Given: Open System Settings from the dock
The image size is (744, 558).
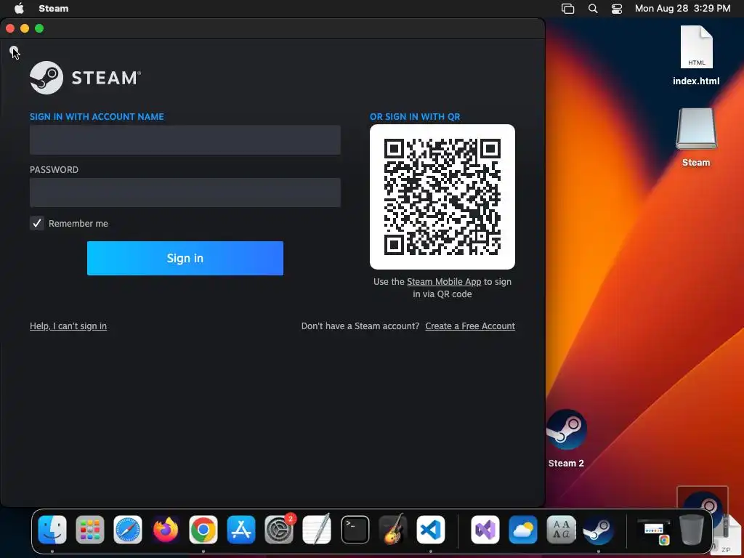Looking at the screenshot, I should coord(279,529).
